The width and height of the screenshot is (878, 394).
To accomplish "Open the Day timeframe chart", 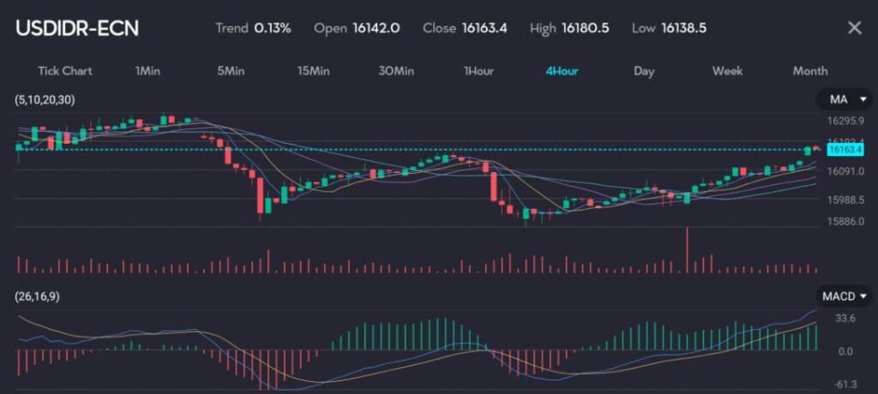I will tap(644, 71).
